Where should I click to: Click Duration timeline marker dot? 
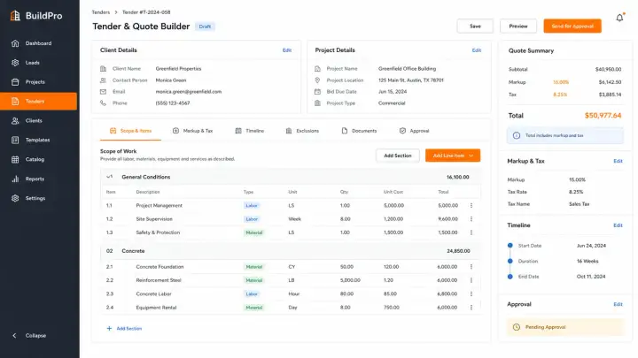510,261
